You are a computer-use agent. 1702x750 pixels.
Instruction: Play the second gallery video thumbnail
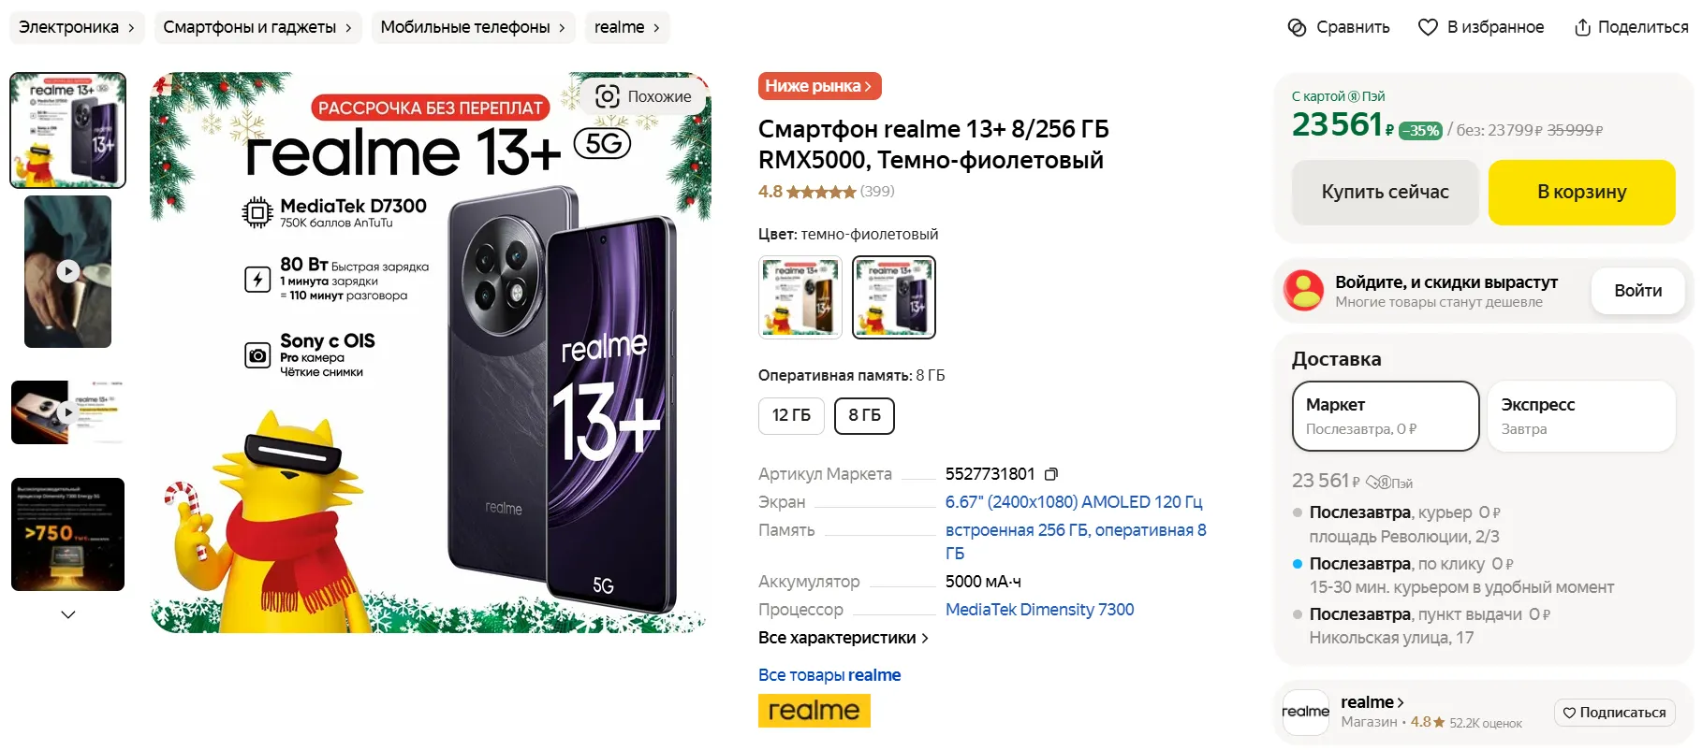click(67, 412)
